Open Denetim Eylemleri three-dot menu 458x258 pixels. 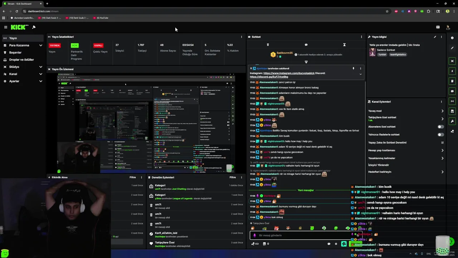click(242, 177)
